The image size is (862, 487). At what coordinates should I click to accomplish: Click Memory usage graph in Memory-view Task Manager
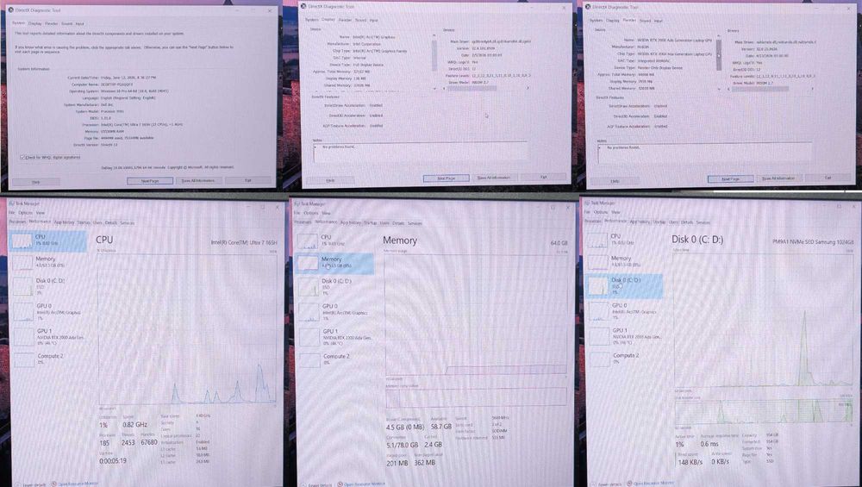(476, 315)
